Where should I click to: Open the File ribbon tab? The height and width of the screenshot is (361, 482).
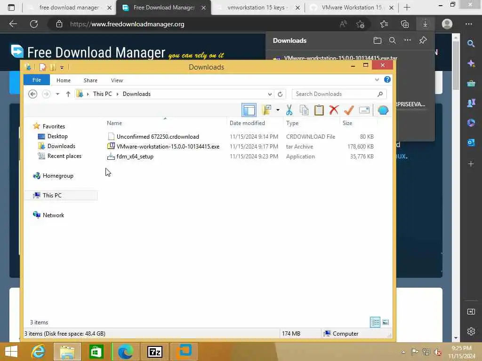point(37,80)
